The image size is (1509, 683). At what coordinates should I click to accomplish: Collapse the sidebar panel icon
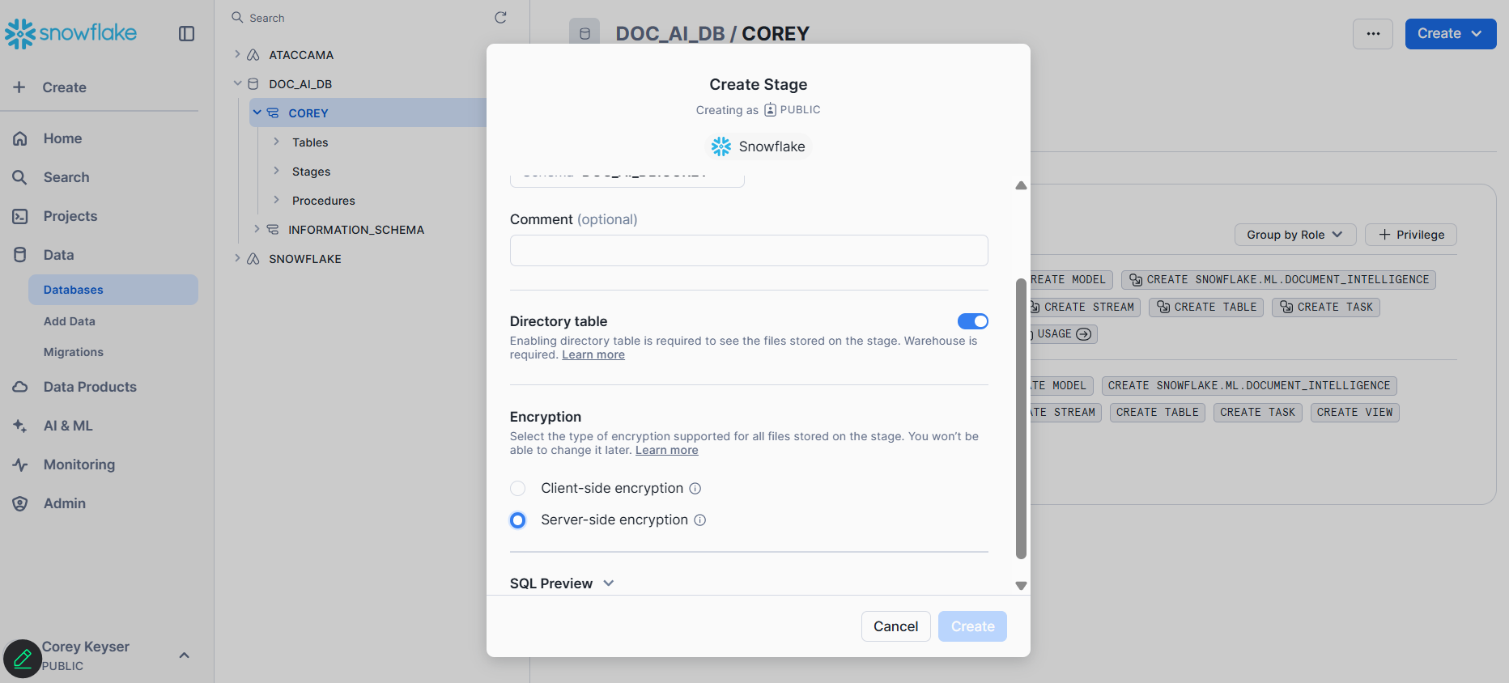[186, 33]
